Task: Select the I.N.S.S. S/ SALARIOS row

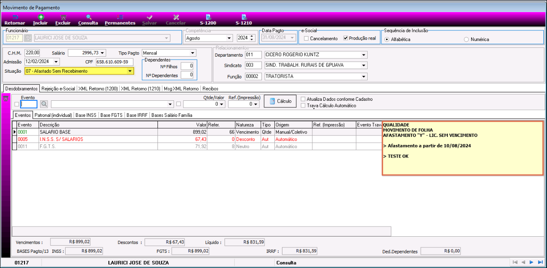Action: [196, 139]
